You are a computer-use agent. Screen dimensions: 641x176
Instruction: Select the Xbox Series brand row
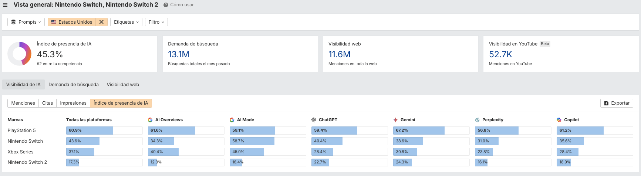20,152
